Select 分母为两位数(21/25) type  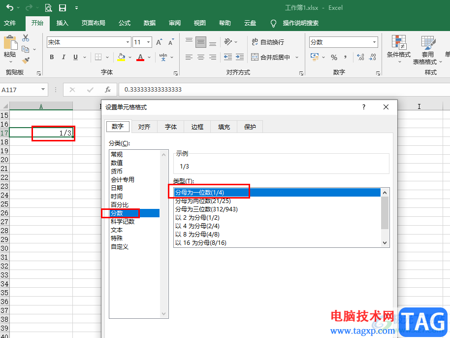[203, 201]
